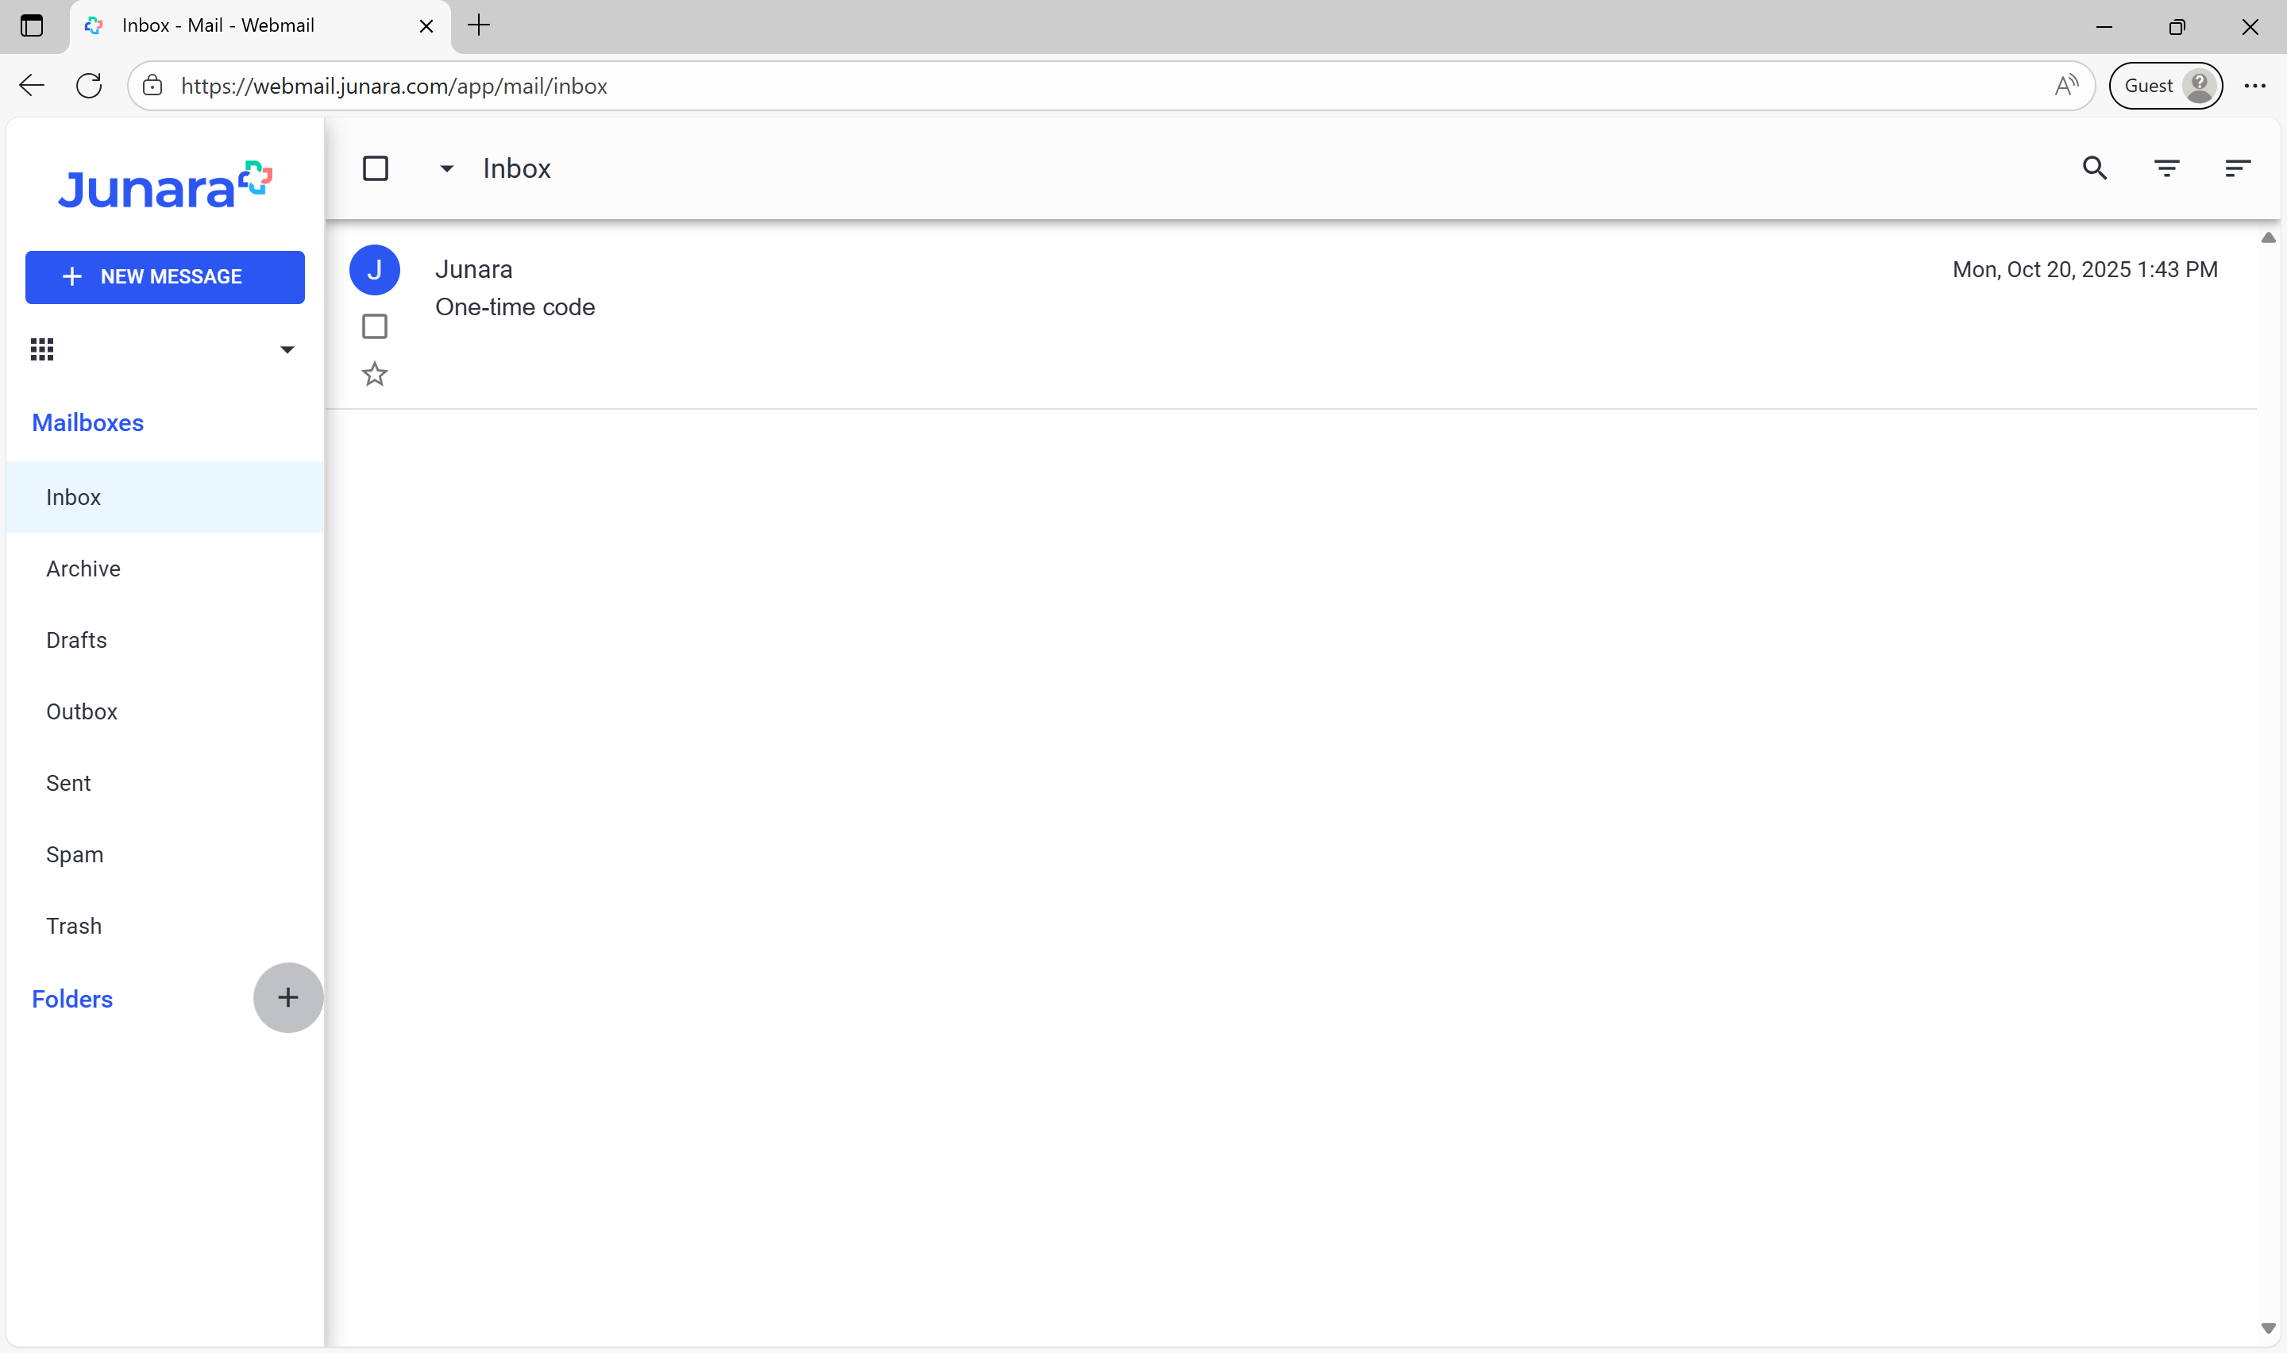Viewport: 2287px width, 1353px height.
Task: Open the Spam mailbox
Action: 165,854
